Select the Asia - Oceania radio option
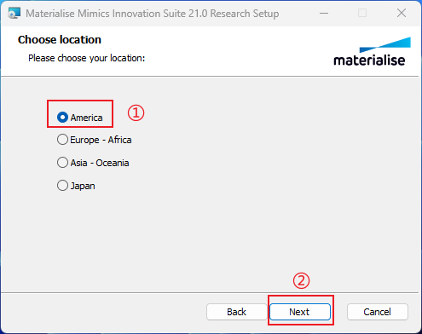The image size is (422, 334). (62, 163)
